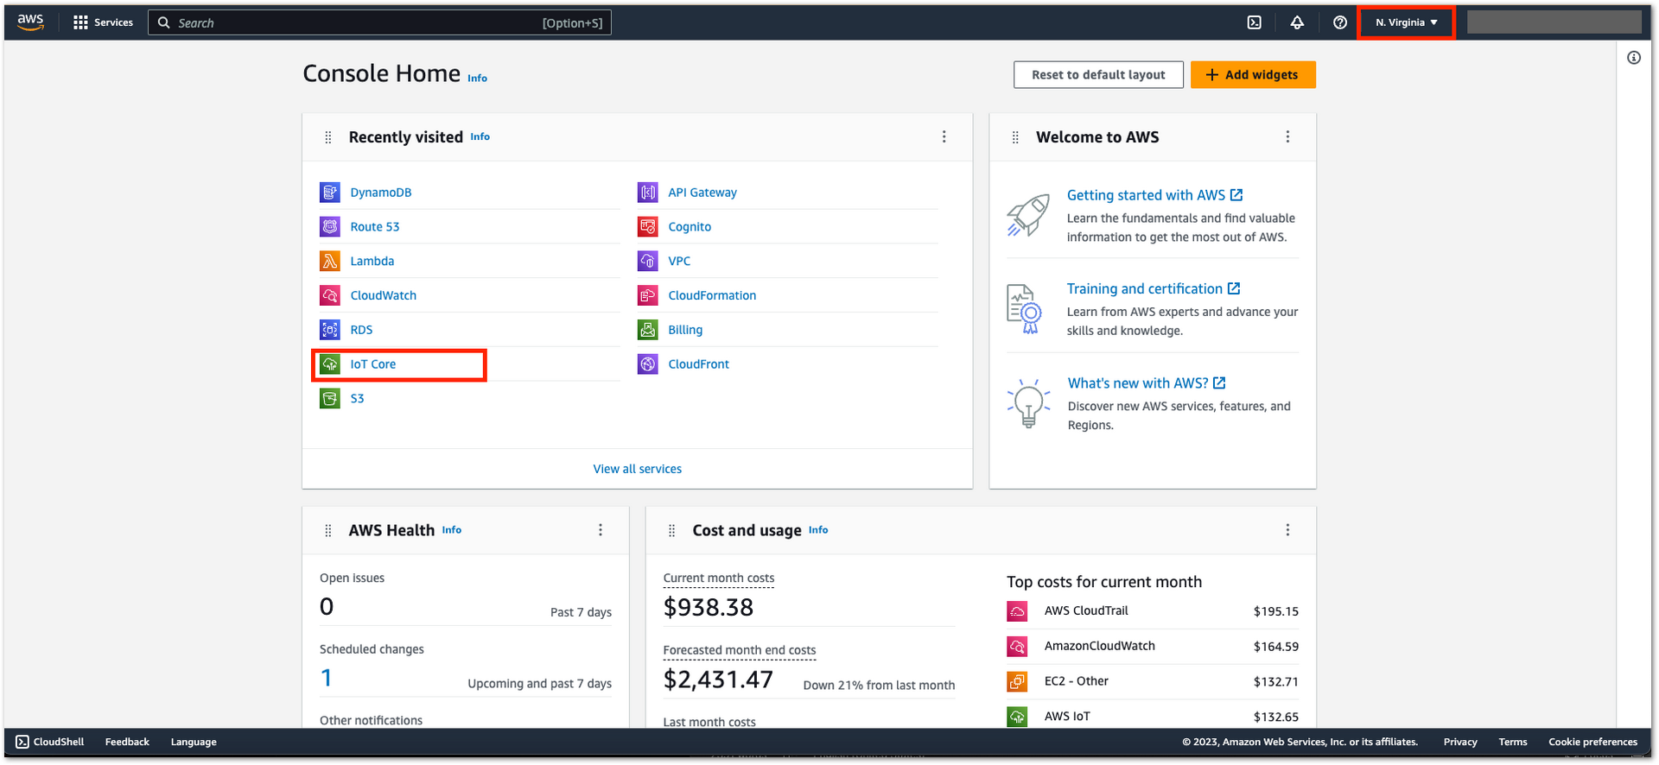Open Getting started with AWS link

tap(1154, 195)
